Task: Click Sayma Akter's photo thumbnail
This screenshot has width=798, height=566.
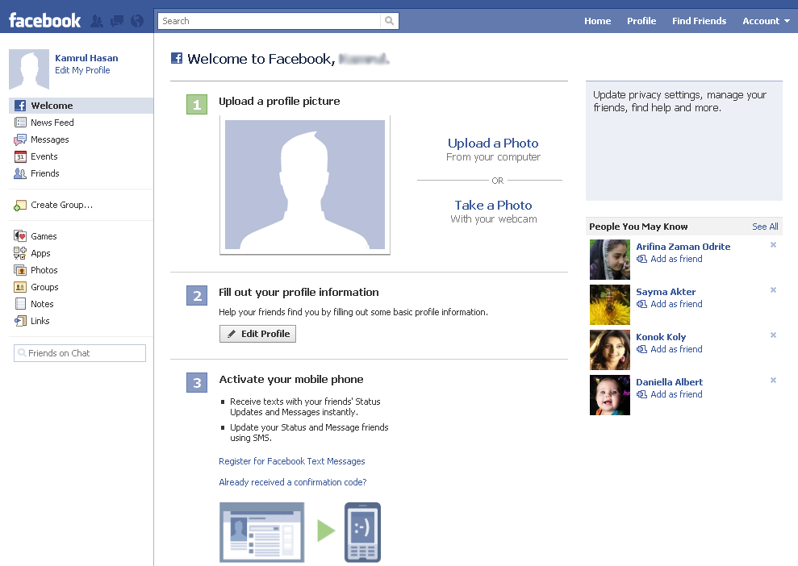Action: [610, 305]
